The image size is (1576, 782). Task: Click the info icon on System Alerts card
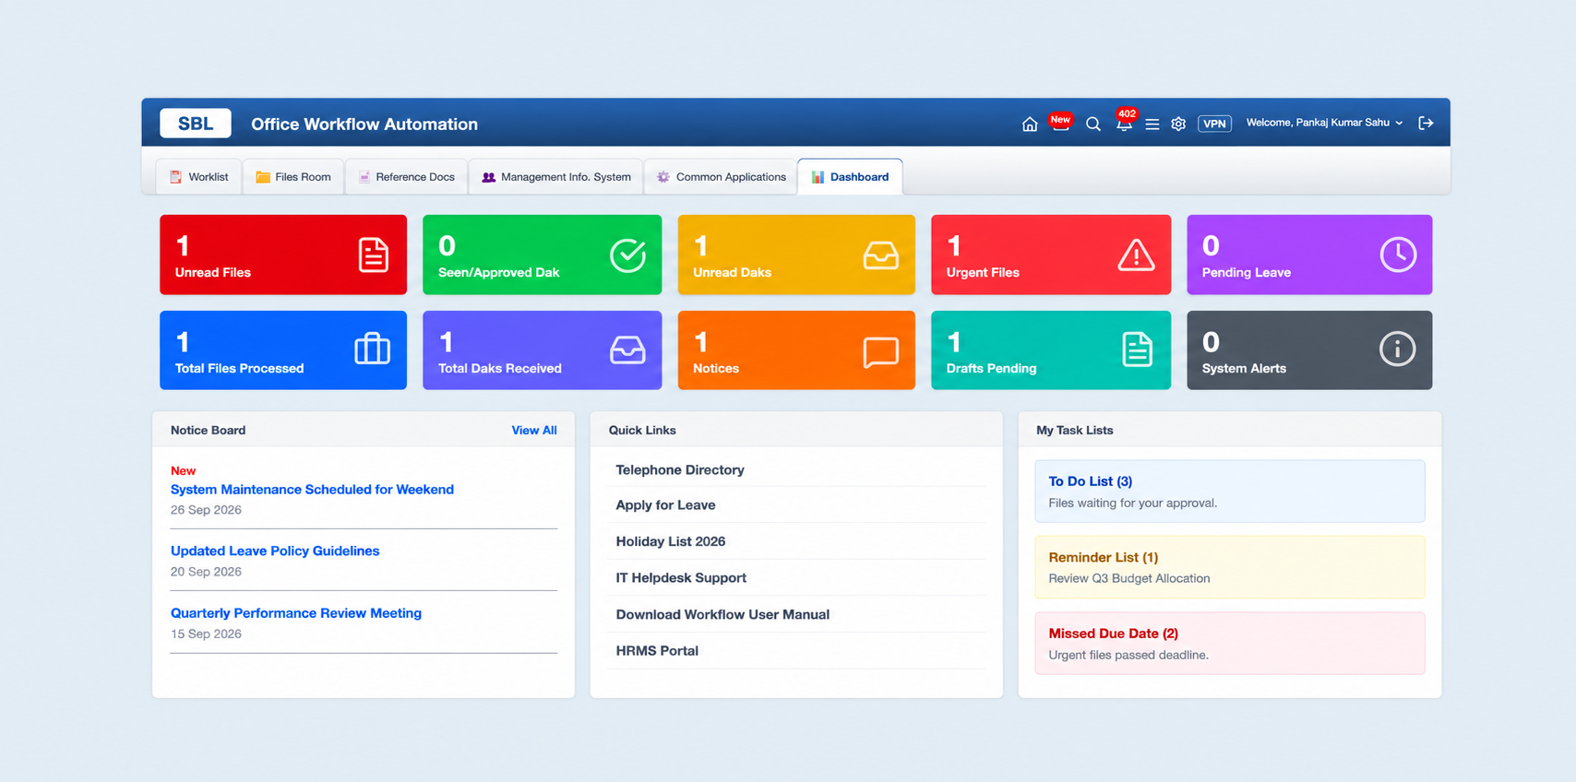pyautogui.click(x=1397, y=350)
